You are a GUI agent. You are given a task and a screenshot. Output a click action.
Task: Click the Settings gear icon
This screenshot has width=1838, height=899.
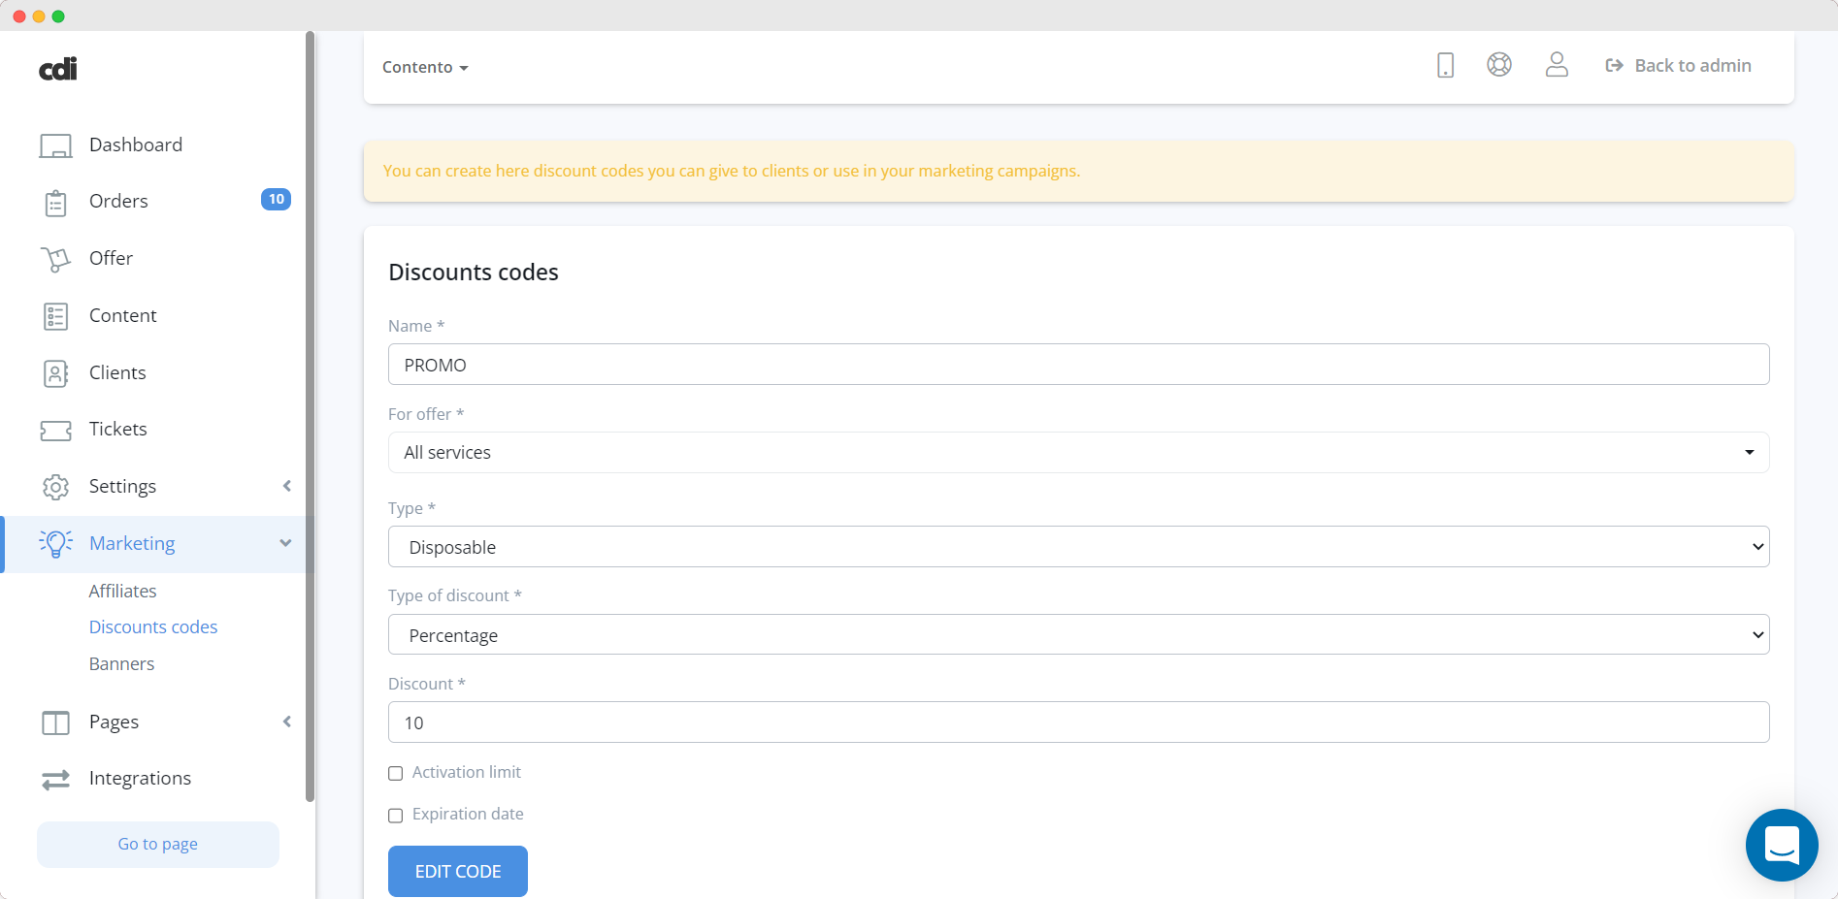(x=55, y=487)
